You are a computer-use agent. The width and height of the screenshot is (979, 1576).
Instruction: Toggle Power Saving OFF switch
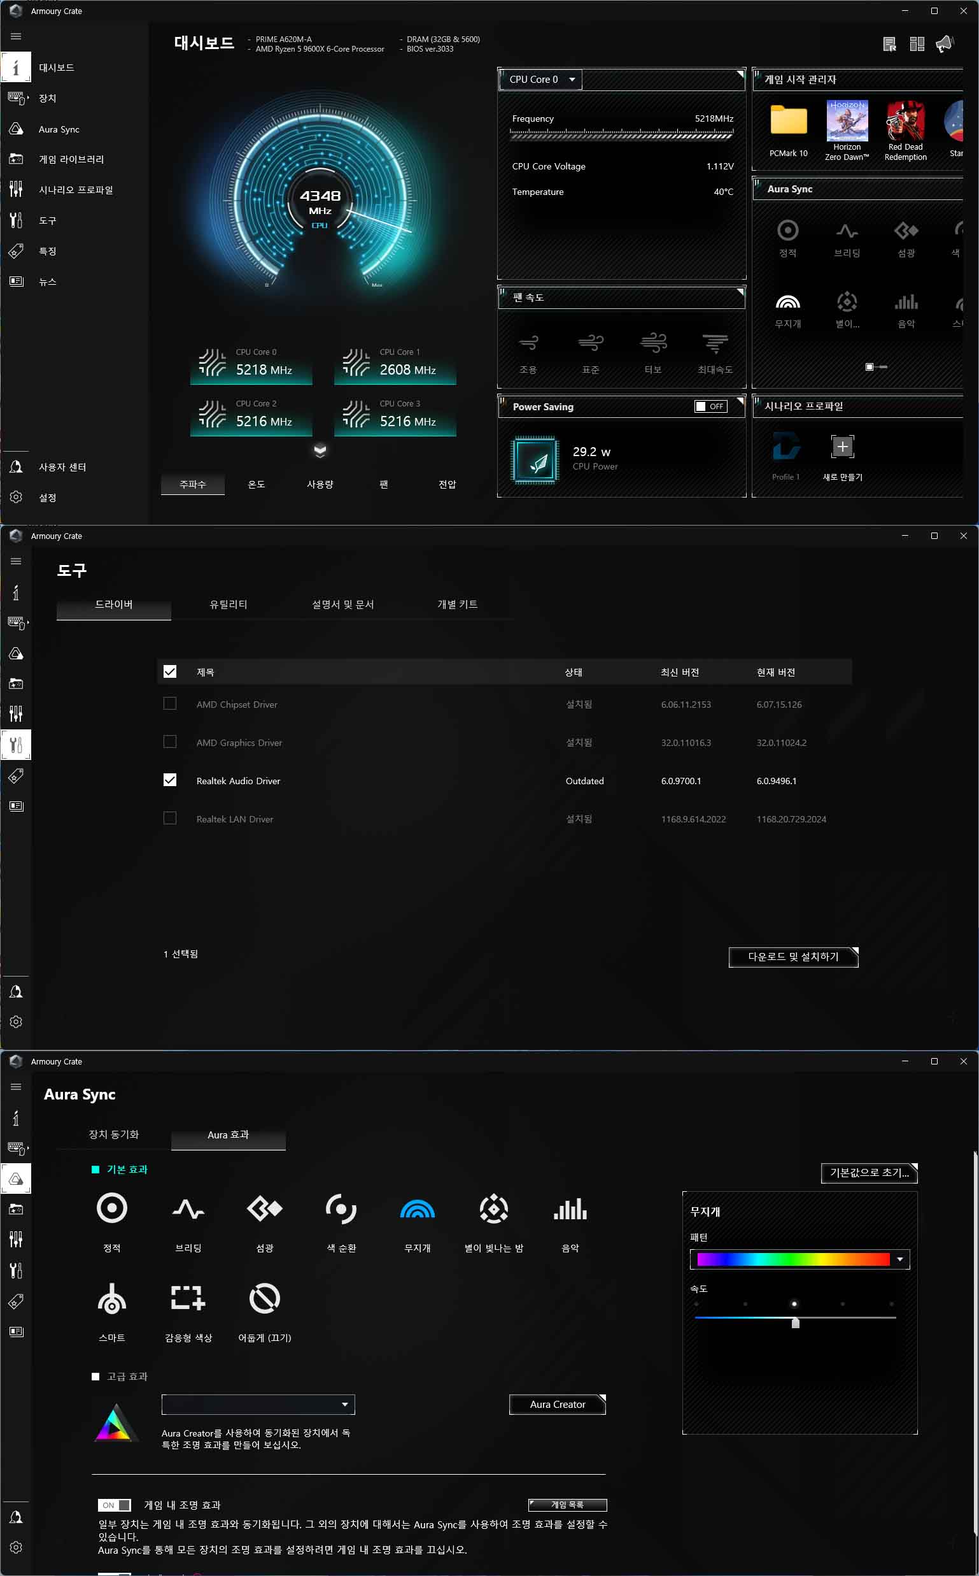click(x=710, y=406)
